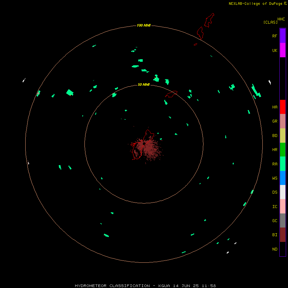Click the "RA" legend label

point(275,164)
